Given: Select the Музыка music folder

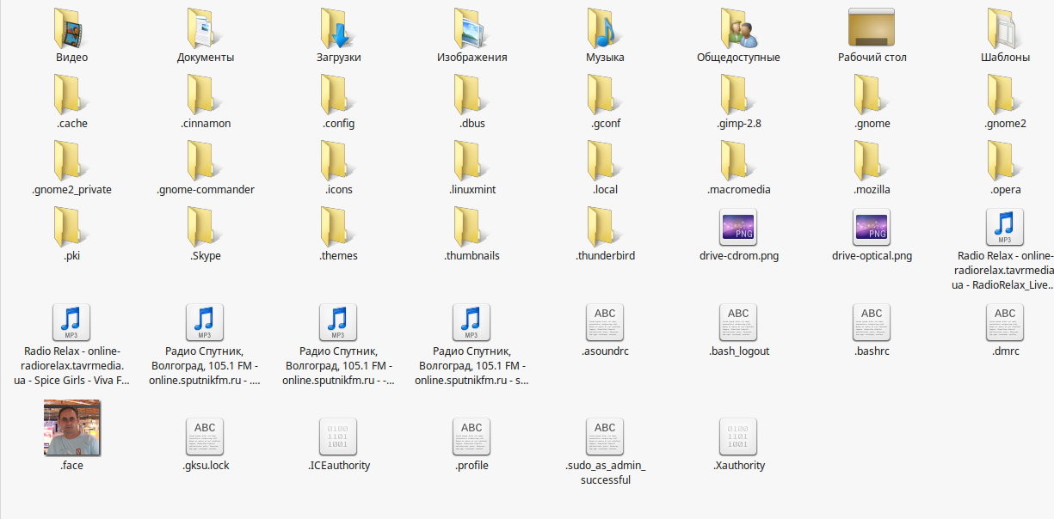Looking at the screenshot, I should (605, 28).
